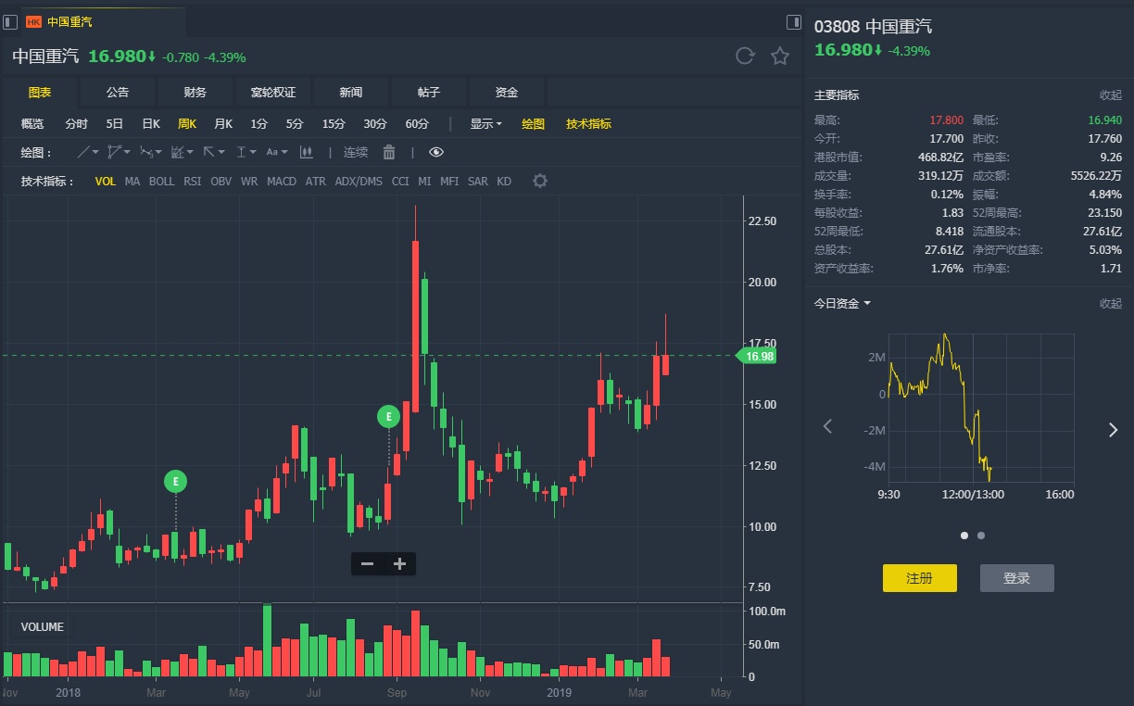The image size is (1134, 706).
Task: Switch to 分时 intraday view
Action: [x=76, y=123]
